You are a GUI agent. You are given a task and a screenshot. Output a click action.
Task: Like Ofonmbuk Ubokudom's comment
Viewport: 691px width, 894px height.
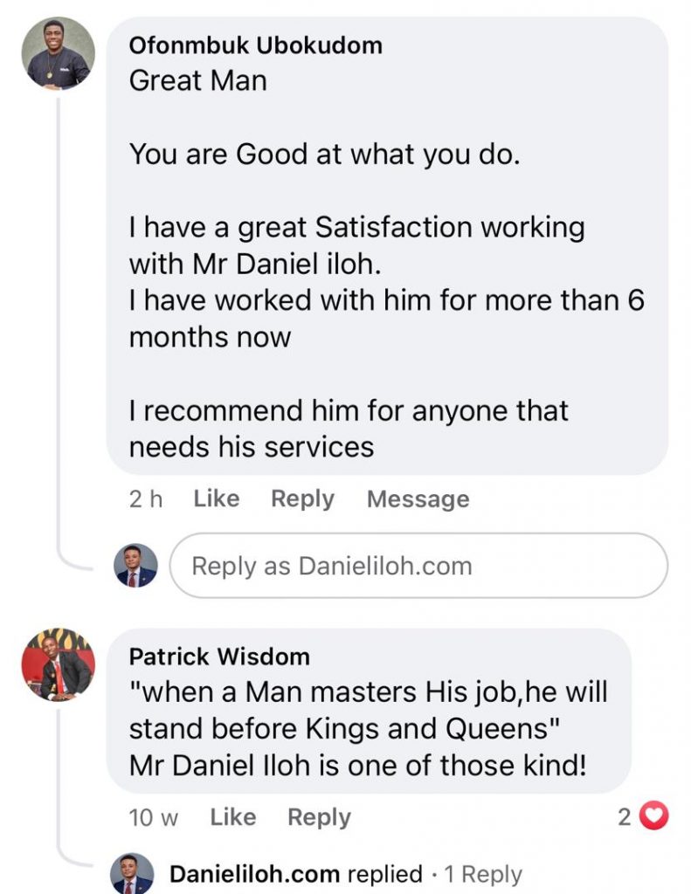tap(216, 499)
